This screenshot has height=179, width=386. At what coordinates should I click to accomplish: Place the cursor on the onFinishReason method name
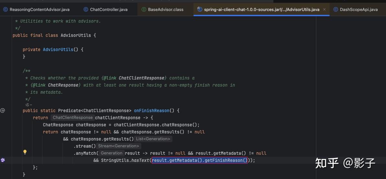[x=152, y=111]
